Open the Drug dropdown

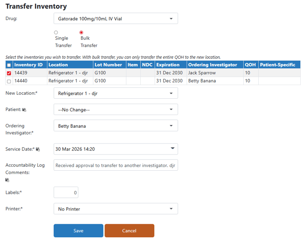pyautogui.click(x=116, y=19)
